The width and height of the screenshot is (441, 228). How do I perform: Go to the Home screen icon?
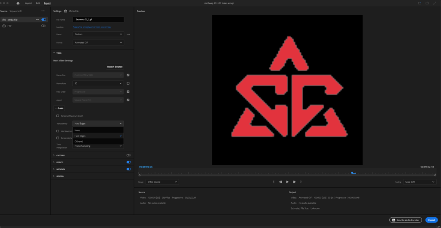click(18, 3)
